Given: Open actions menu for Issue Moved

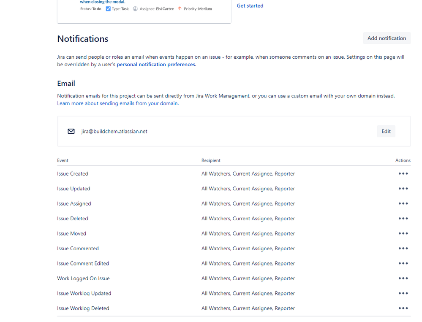Looking at the screenshot, I should coord(403,233).
